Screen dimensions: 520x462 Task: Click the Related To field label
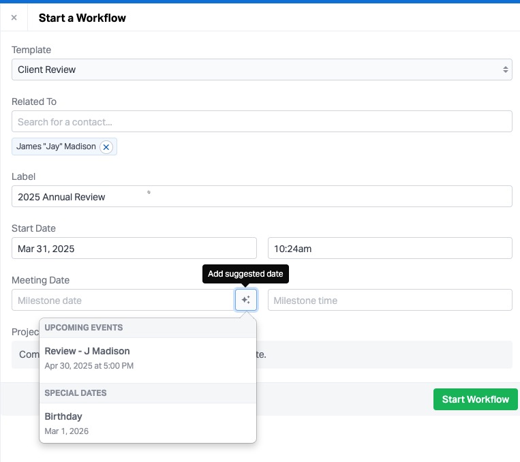pos(34,102)
